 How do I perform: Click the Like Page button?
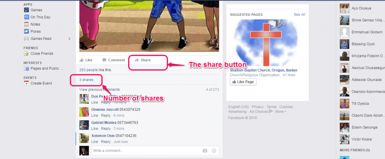pyautogui.click(x=243, y=82)
